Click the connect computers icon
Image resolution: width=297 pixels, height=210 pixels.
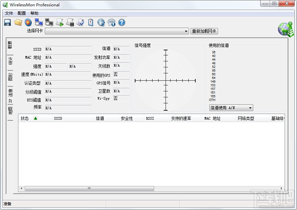(39, 22)
